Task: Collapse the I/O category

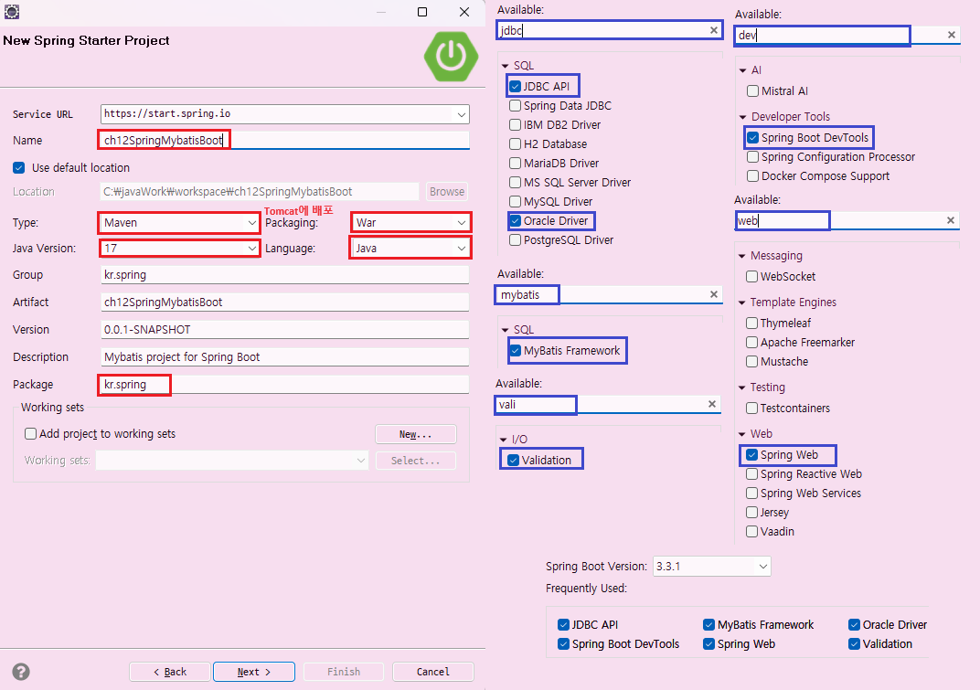Action: click(x=504, y=440)
